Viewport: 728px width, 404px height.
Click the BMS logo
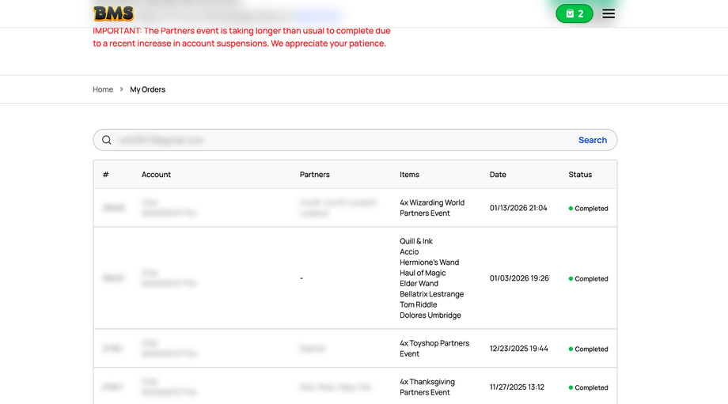click(113, 13)
